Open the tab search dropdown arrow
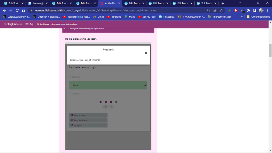 240,3
